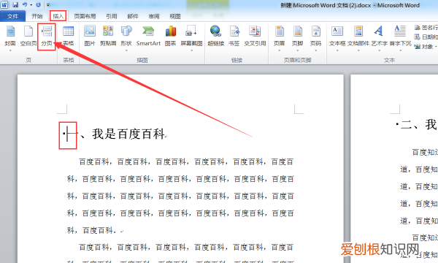Insert WordArt (艺术字)
Screen dimensions: 438x263
[379, 36]
